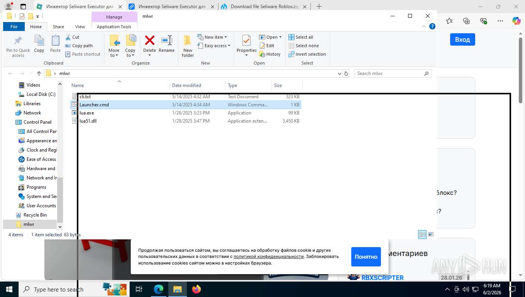Open new browser tab plus button

tap(319, 6)
